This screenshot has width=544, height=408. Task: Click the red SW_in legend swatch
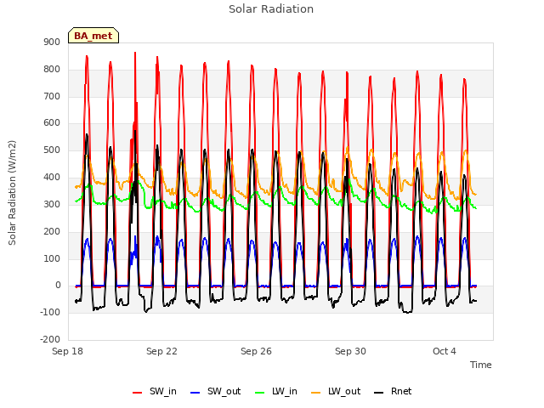[138, 393]
